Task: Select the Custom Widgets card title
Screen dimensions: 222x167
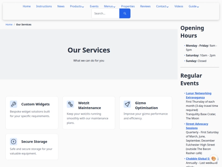Action: point(35,104)
